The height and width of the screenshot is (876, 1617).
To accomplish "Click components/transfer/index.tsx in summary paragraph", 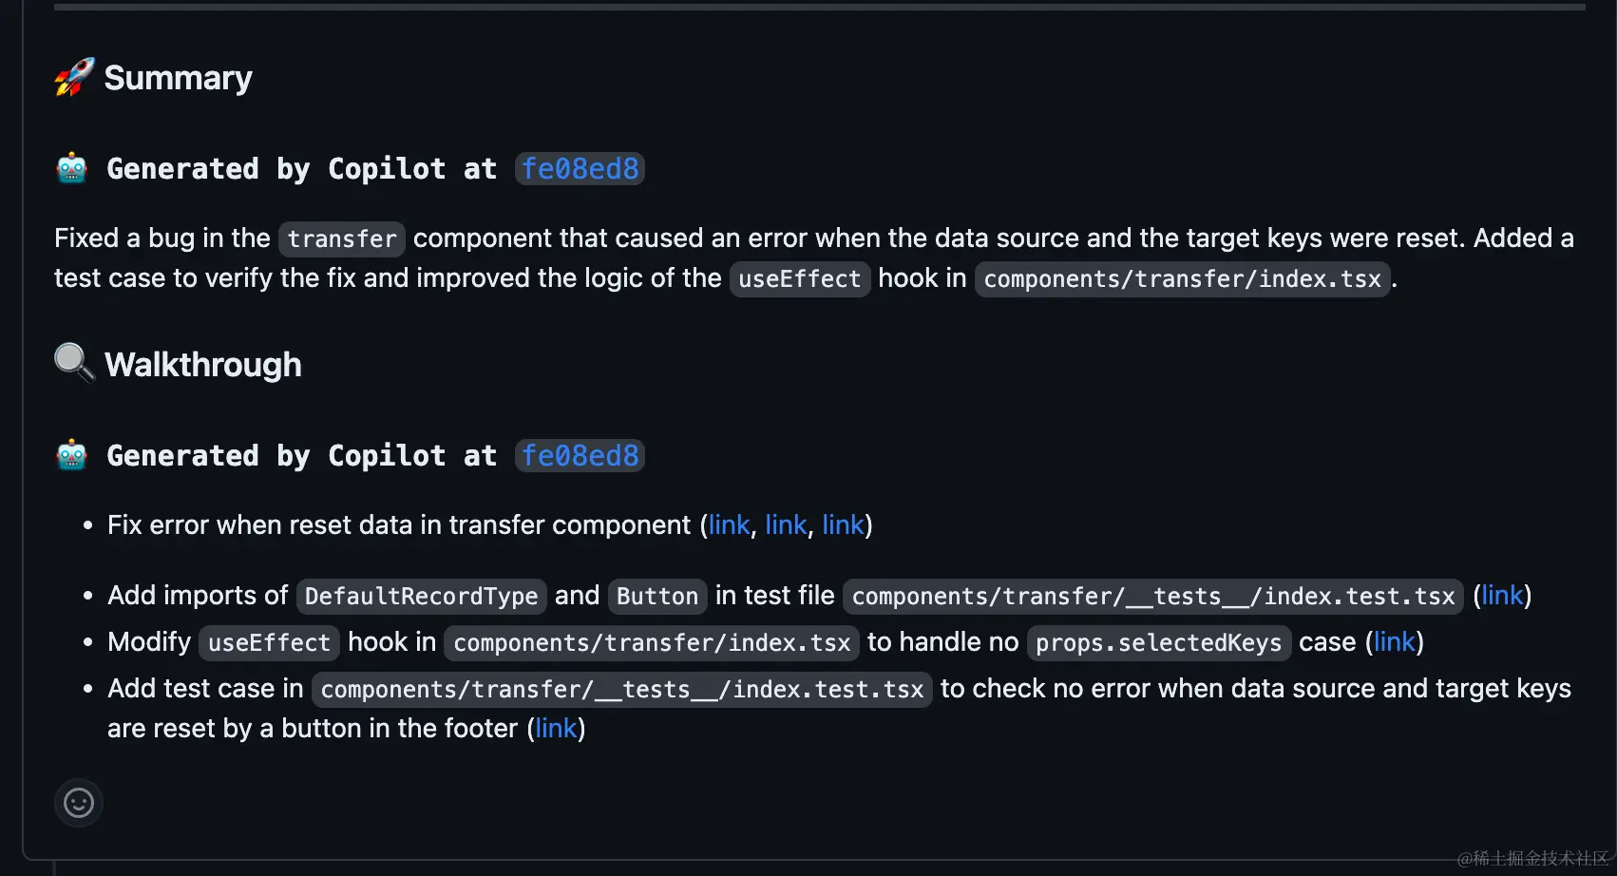I will click(x=1182, y=279).
